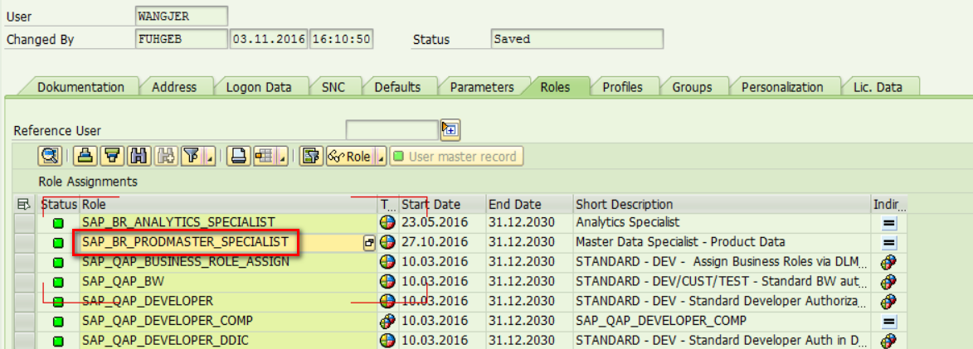Open the Details magnifier icon in grid toolbar
The image size is (973, 349).
[50, 156]
